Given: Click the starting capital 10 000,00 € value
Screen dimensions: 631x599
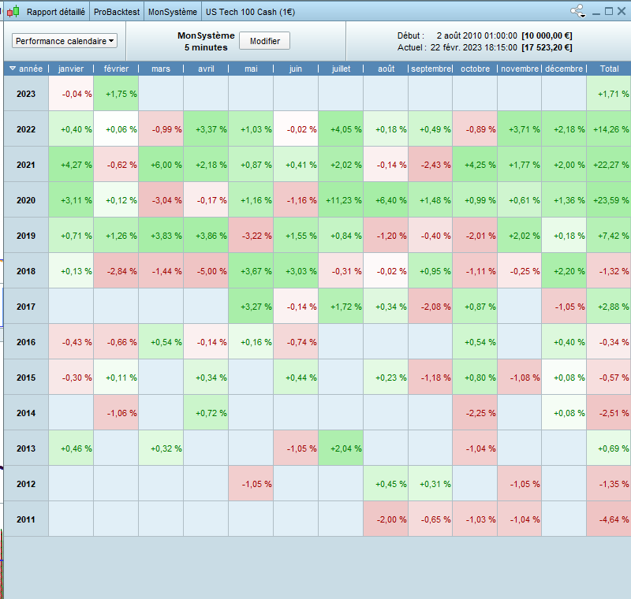Looking at the screenshot, I should click(547, 35).
